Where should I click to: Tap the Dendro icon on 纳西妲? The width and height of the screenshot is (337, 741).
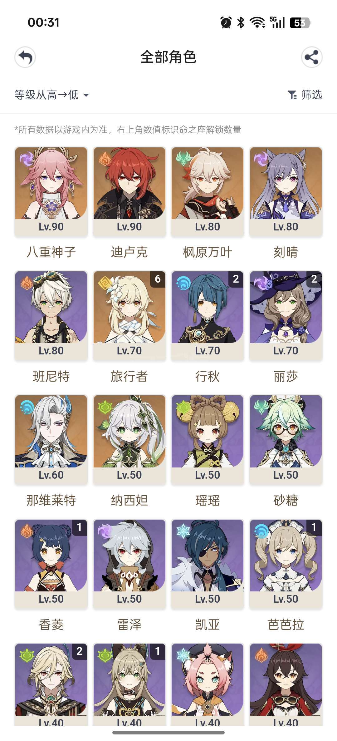click(105, 407)
